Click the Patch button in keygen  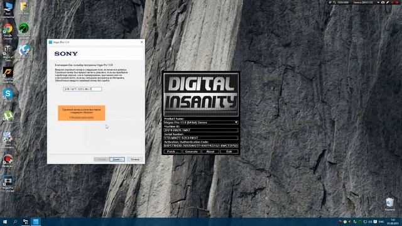click(173, 152)
